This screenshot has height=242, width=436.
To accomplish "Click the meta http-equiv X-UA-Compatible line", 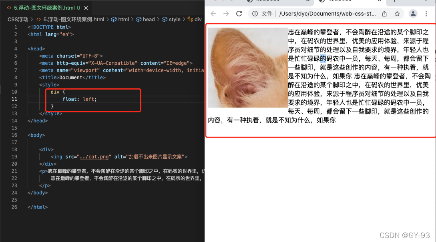I will (x=116, y=63).
